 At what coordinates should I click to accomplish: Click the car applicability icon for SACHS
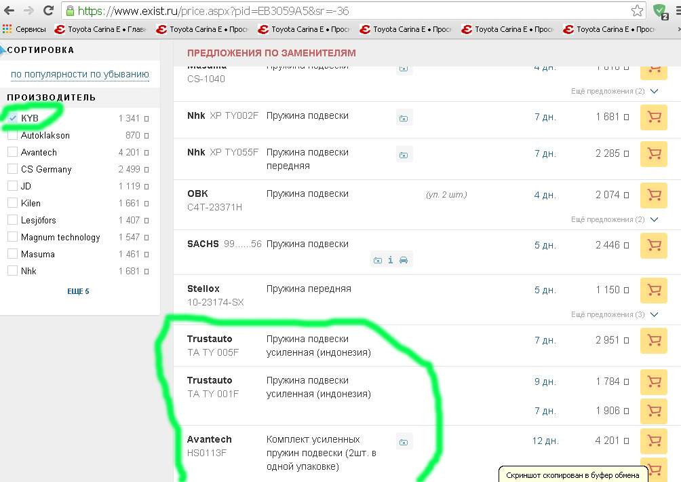(404, 259)
